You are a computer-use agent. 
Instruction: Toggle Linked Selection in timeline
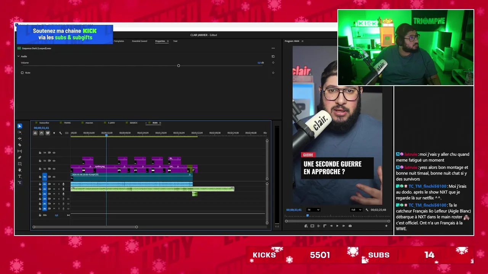[x=48, y=133]
